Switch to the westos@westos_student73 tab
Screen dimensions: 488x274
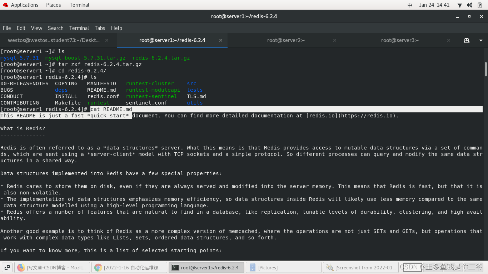[x=54, y=40]
